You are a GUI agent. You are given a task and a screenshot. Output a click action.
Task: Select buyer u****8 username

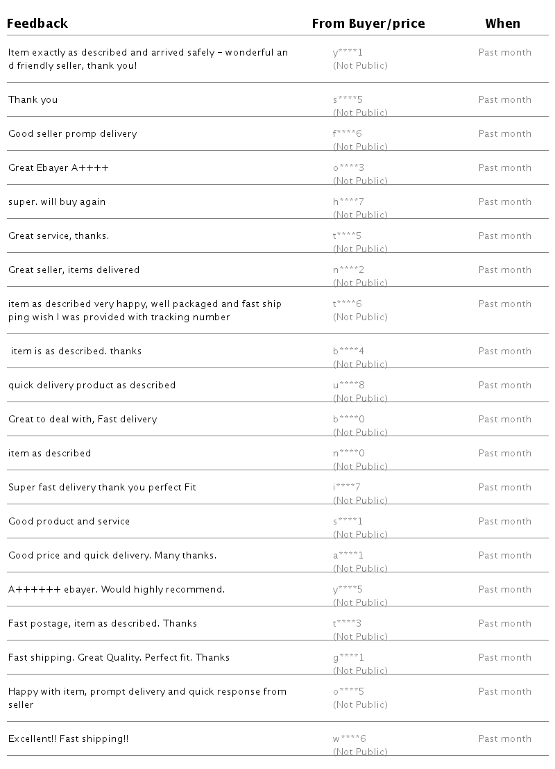348,386
